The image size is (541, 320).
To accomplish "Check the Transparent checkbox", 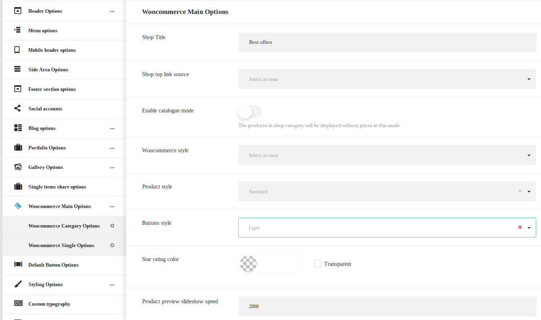I will click(318, 264).
